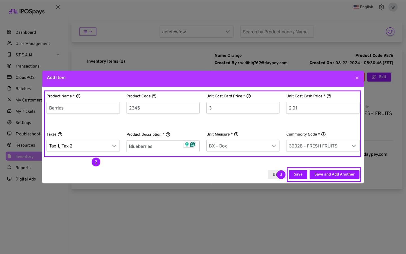The height and width of the screenshot is (254, 406).
Task: Expand the Unit Measure dropdown
Action: [x=243, y=146]
